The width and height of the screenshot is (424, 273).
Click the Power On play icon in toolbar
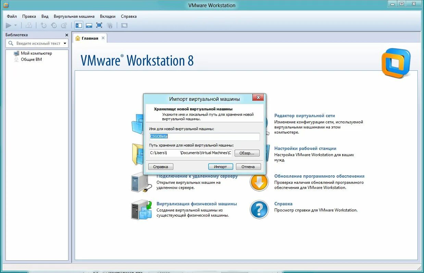click(9, 25)
